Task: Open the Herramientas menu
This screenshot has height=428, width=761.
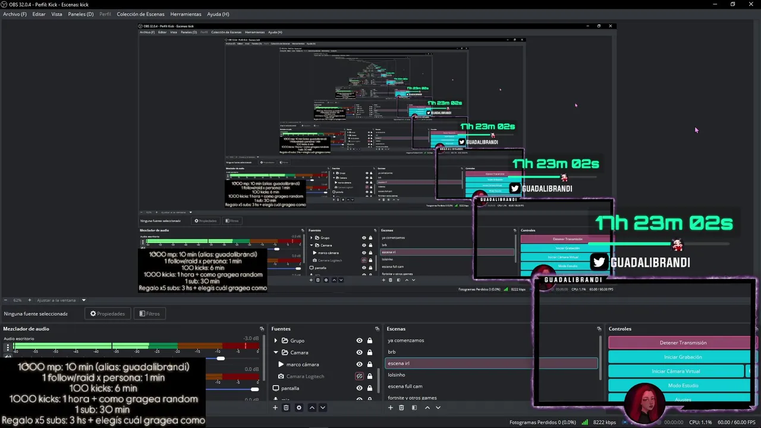Action: click(x=185, y=14)
